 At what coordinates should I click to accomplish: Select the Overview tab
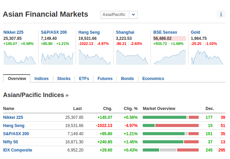(x=17, y=79)
